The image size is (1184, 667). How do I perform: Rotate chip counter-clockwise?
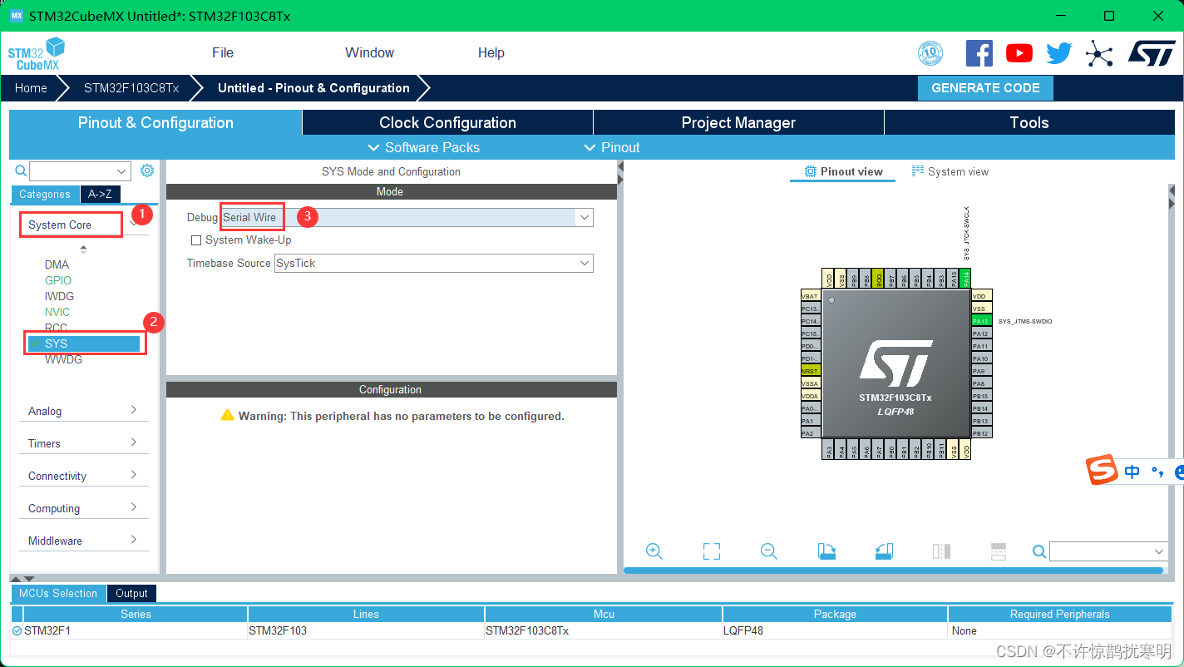point(884,551)
